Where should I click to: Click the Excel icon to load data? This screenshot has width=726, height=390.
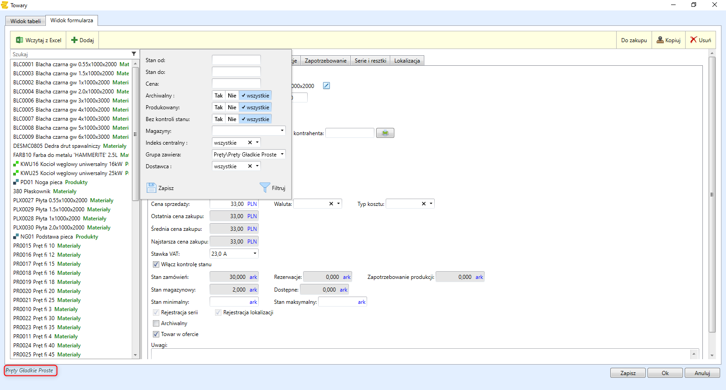pos(20,40)
